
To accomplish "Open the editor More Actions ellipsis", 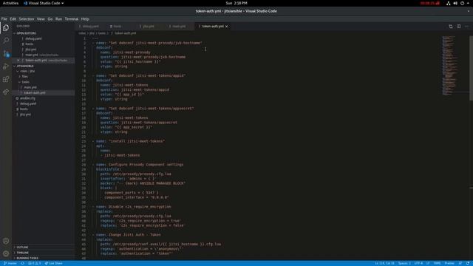I will [466, 27].
